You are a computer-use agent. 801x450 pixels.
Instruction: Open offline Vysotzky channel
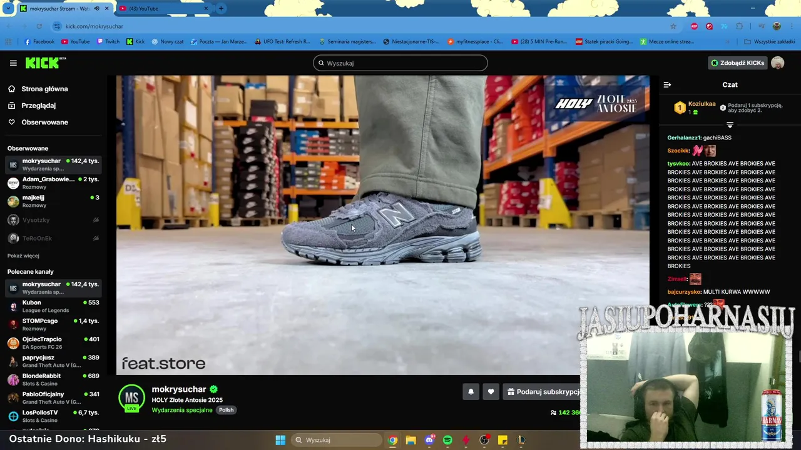tap(53, 220)
